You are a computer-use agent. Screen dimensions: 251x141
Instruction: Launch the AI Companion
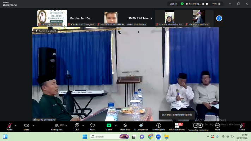141,126
